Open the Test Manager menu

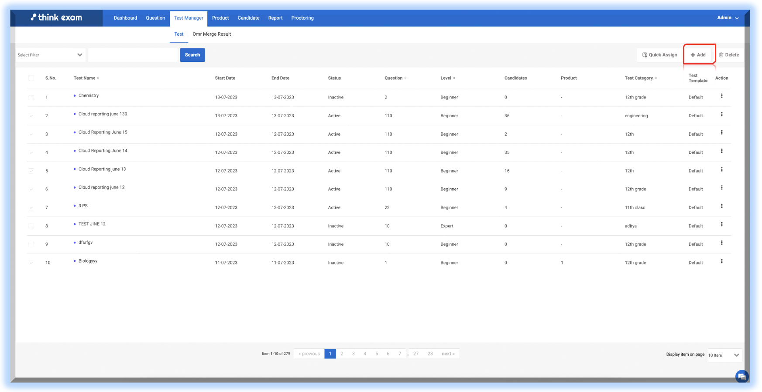[189, 18]
